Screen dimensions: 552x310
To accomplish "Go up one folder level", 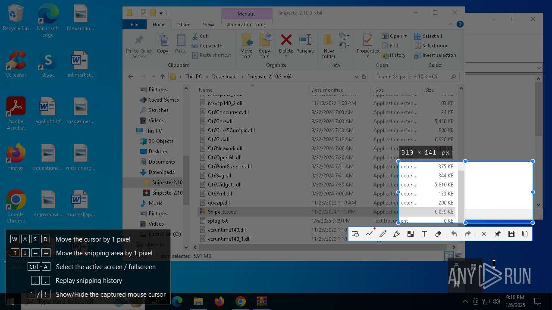I will click(x=163, y=77).
